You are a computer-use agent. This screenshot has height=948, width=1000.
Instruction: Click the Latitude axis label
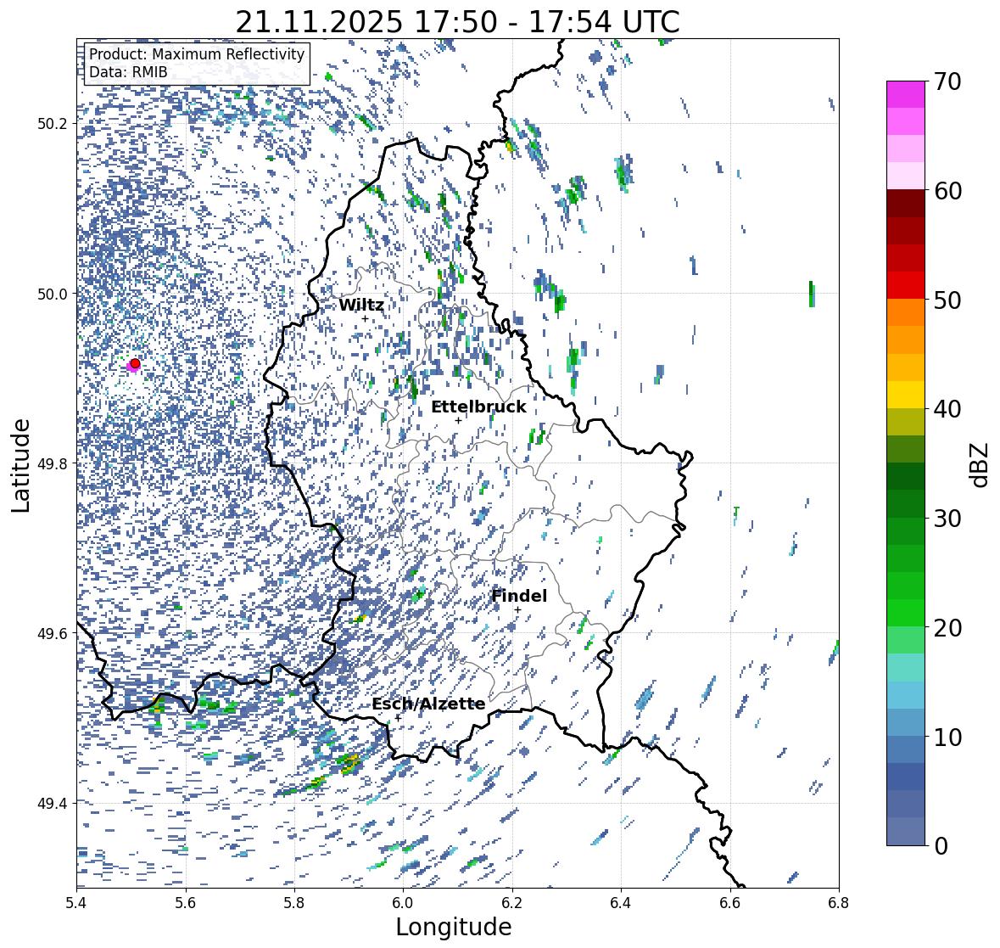click(20, 465)
